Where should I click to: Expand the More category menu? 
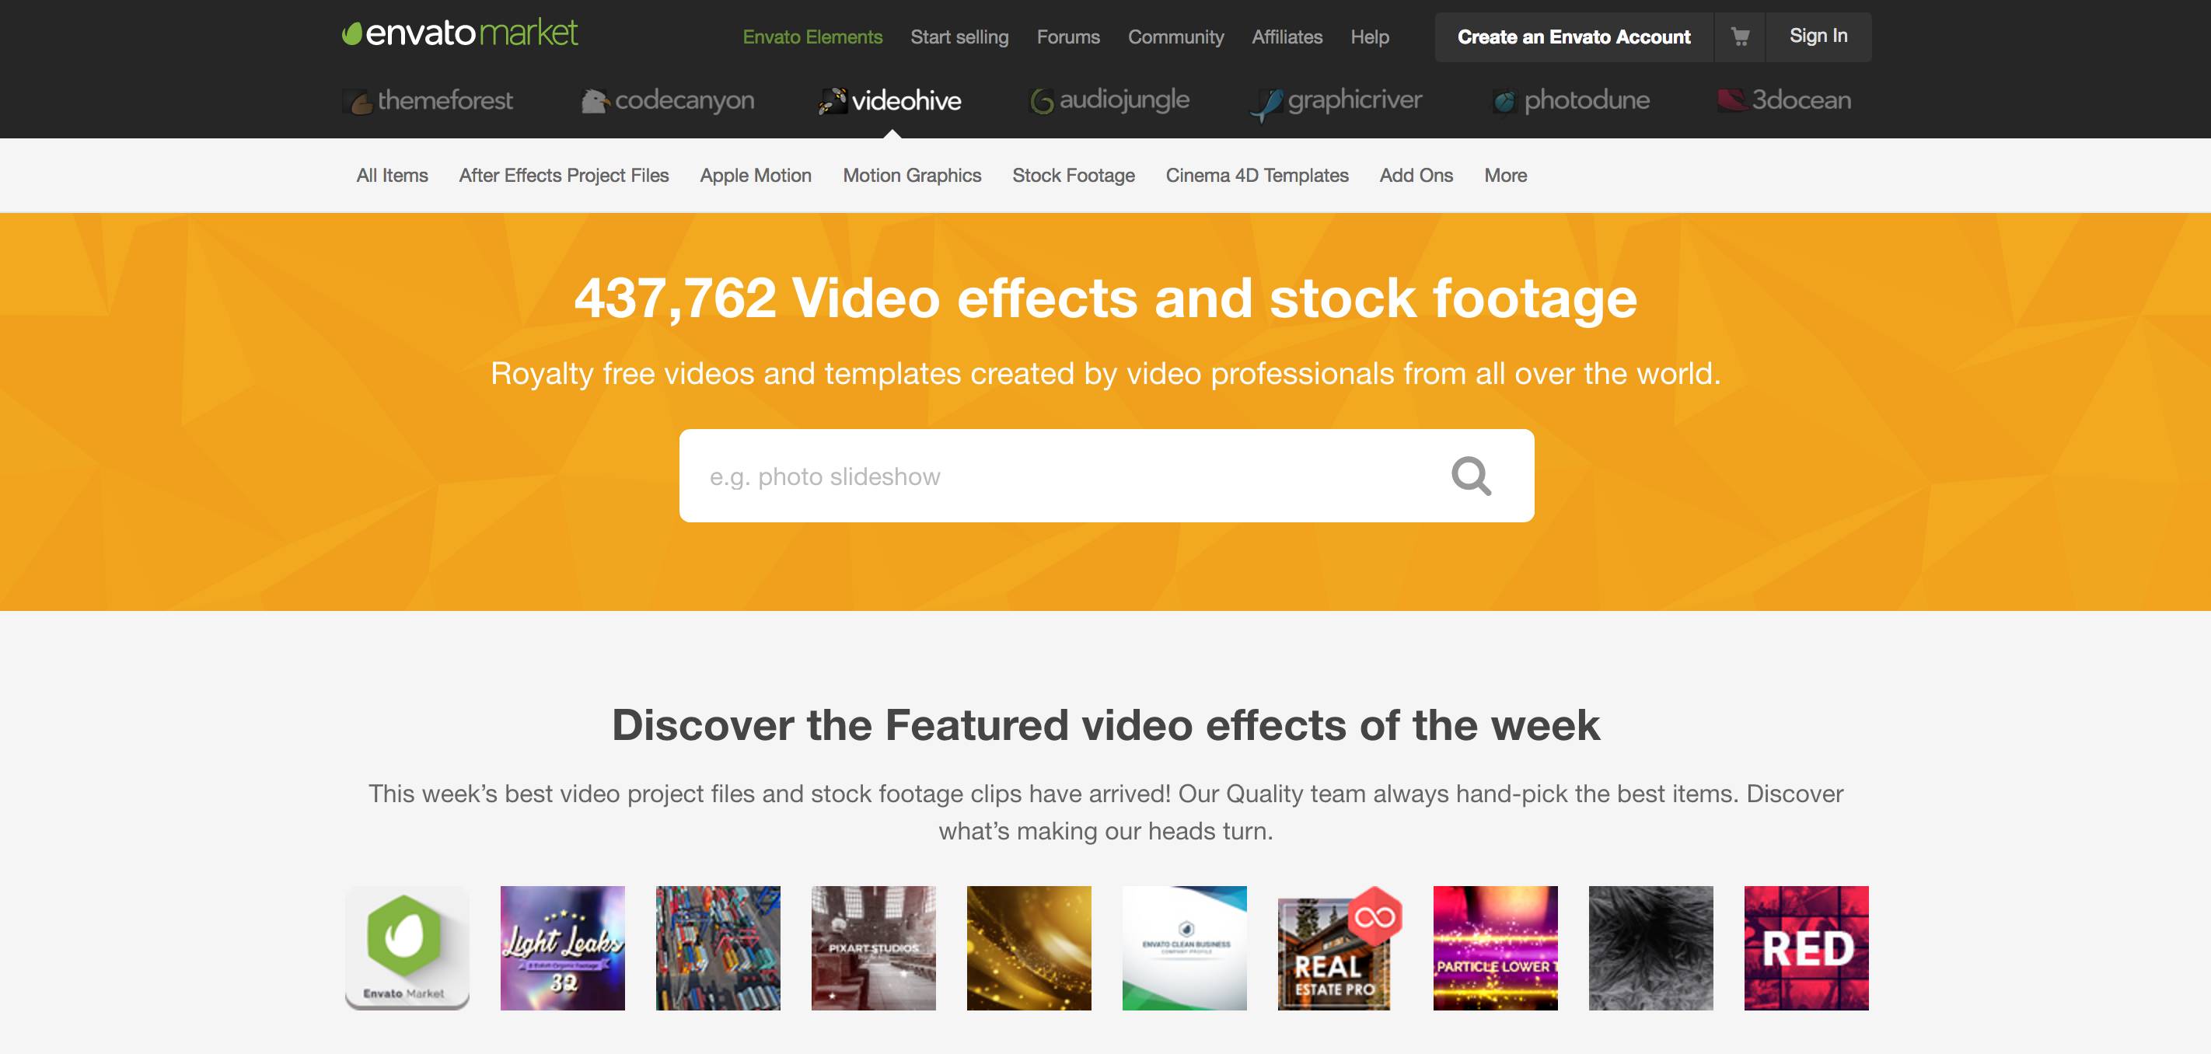click(x=1505, y=175)
